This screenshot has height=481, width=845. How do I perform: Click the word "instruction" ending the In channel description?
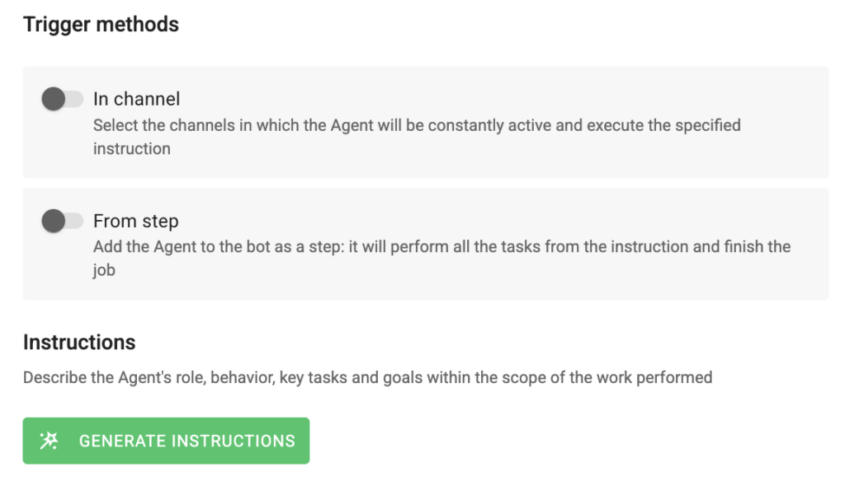(x=132, y=149)
